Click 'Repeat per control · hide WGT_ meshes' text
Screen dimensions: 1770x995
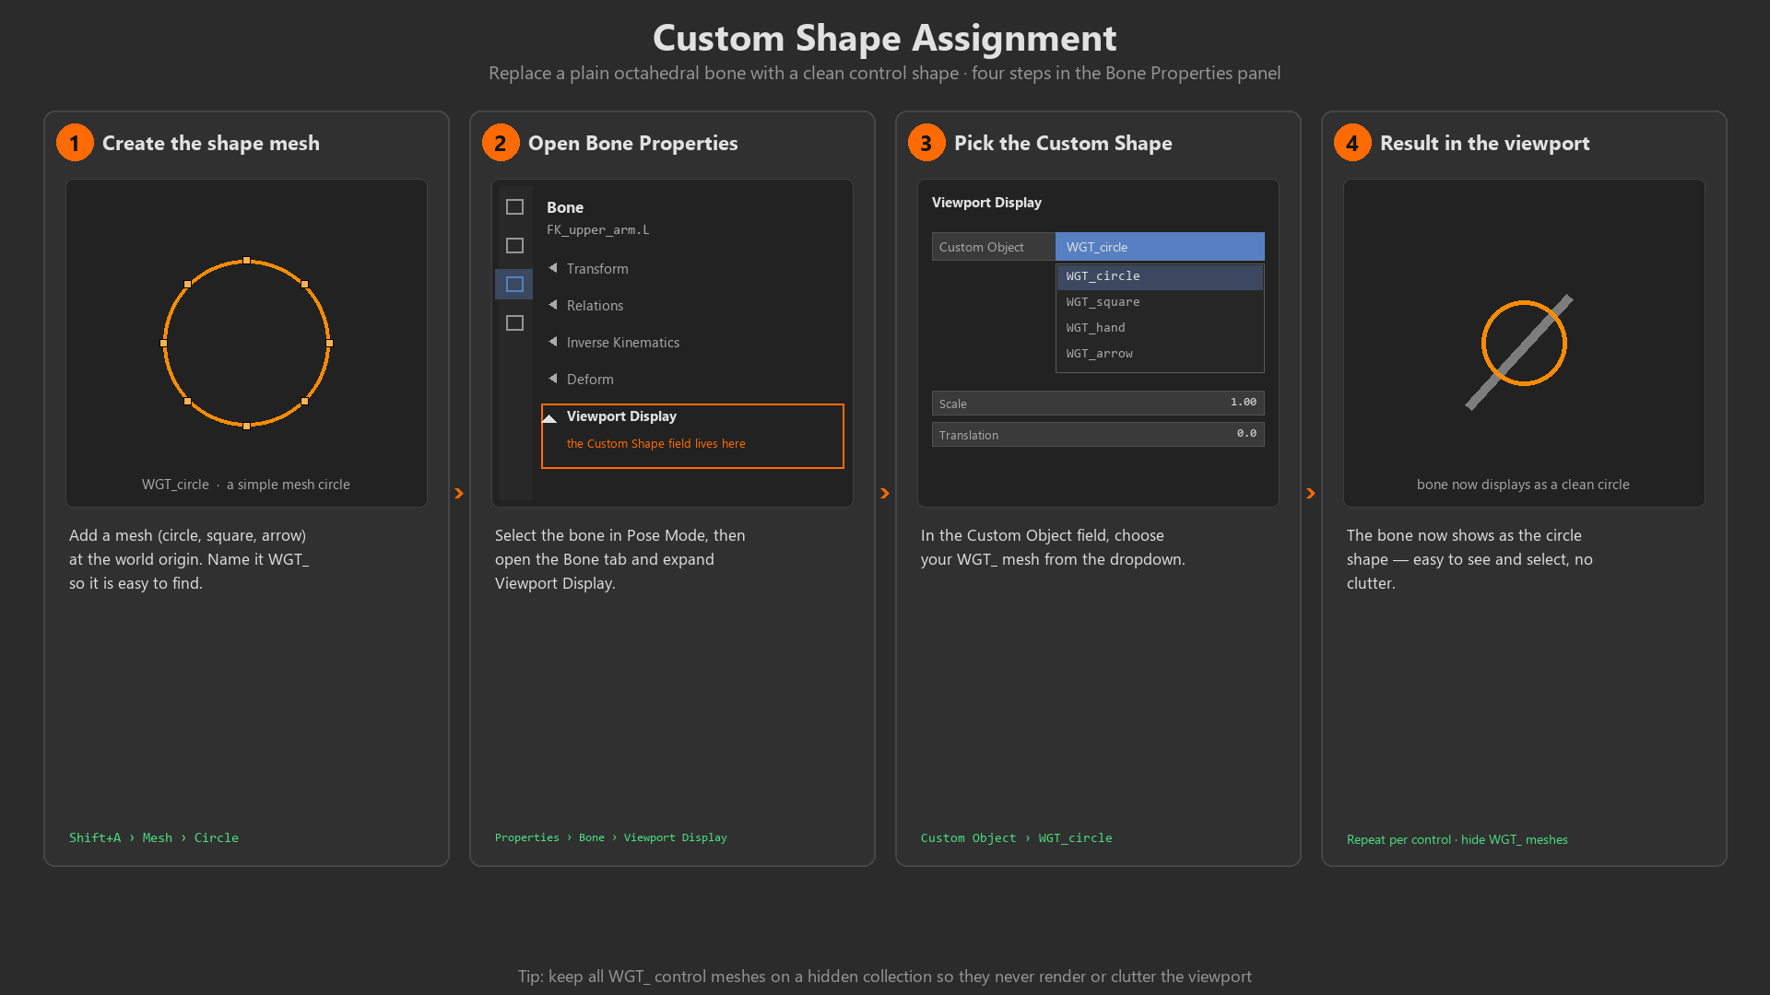[x=1457, y=839]
